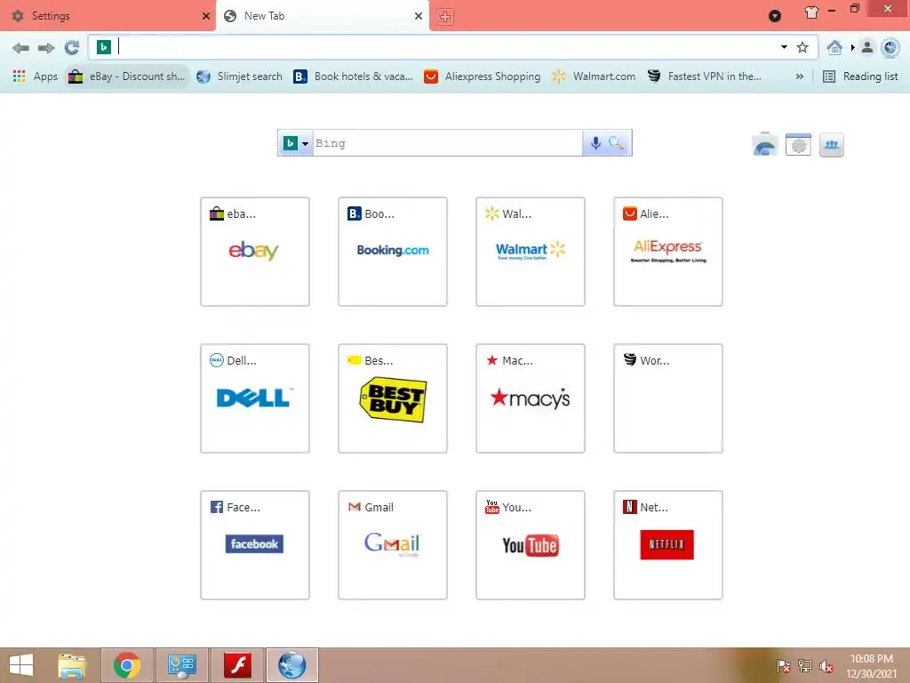
Task: Go back with the back arrow
Action: 21,48
